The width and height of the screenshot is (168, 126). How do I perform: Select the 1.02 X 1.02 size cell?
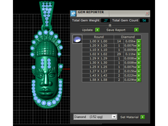pos(98,54)
